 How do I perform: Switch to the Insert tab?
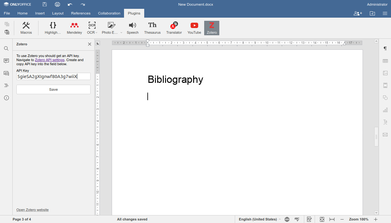tap(40, 13)
